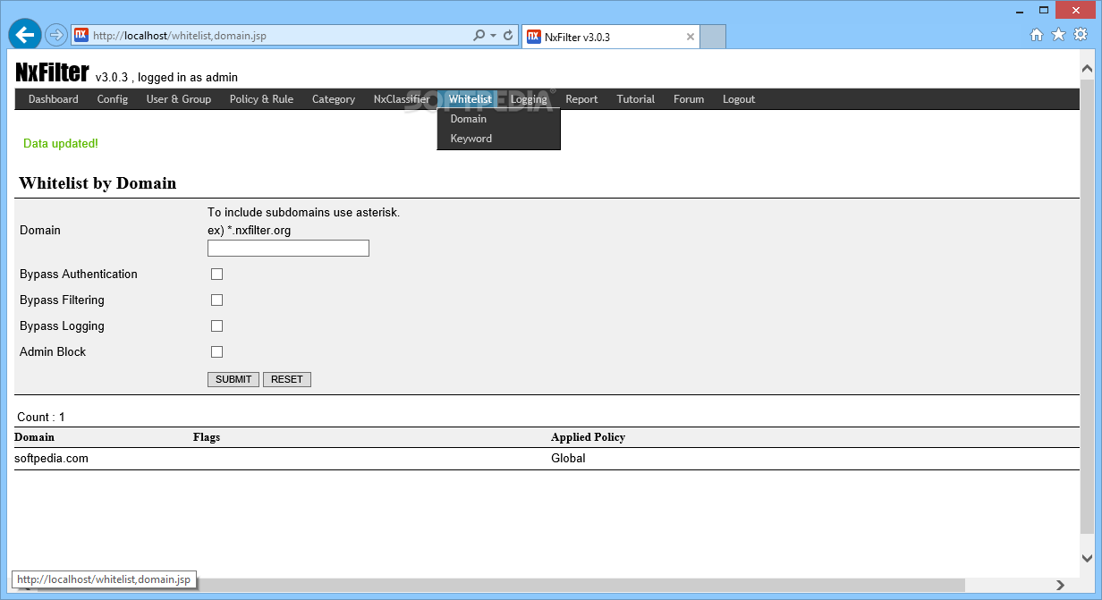Click the Flags column header
The height and width of the screenshot is (600, 1102).
click(207, 437)
